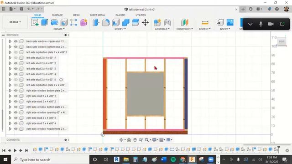Switch to the Solid tab
Screen dimensions: 292x164
click(x=37, y=15)
